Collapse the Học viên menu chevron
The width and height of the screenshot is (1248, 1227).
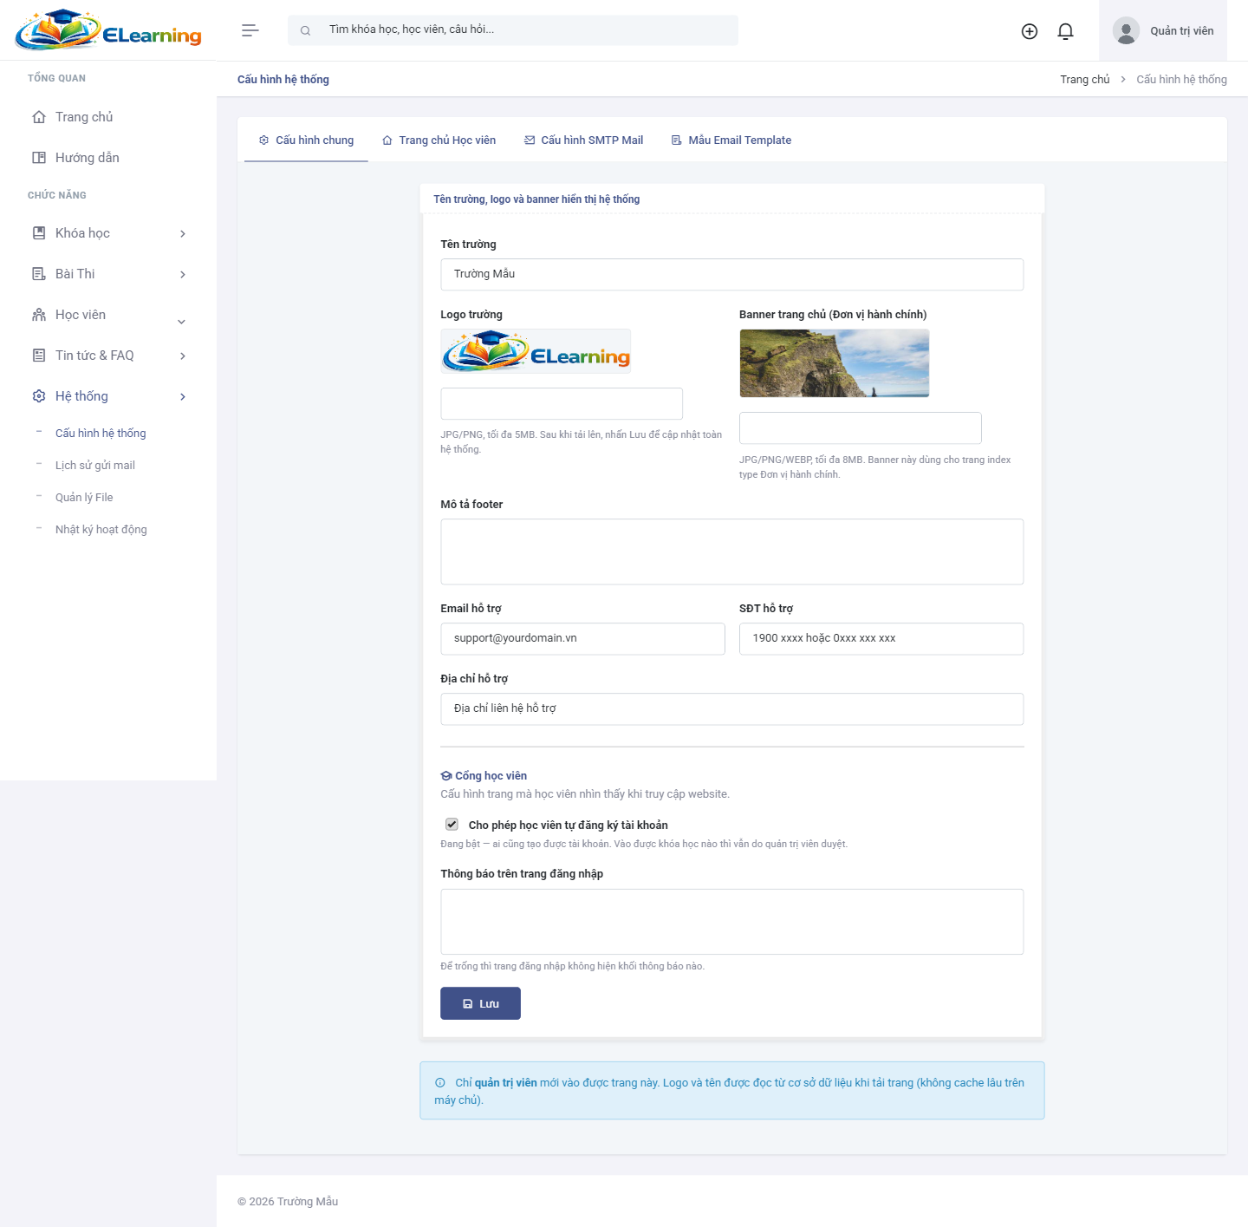tap(182, 322)
